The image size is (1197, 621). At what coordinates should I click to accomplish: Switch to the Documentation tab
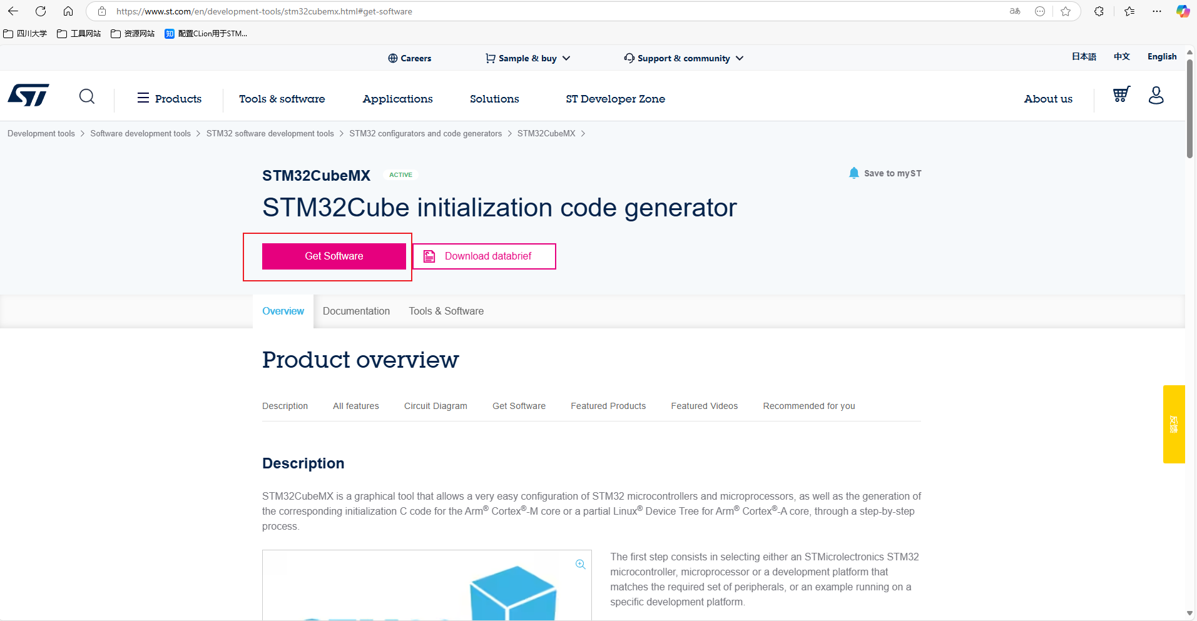(356, 311)
